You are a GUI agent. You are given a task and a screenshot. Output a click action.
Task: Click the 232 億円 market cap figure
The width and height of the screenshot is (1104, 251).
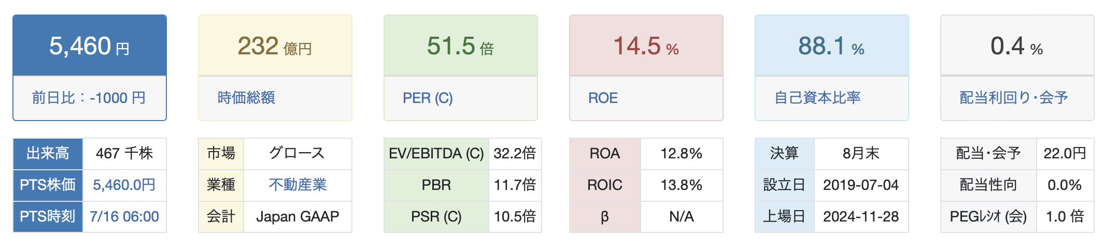[275, 46]
